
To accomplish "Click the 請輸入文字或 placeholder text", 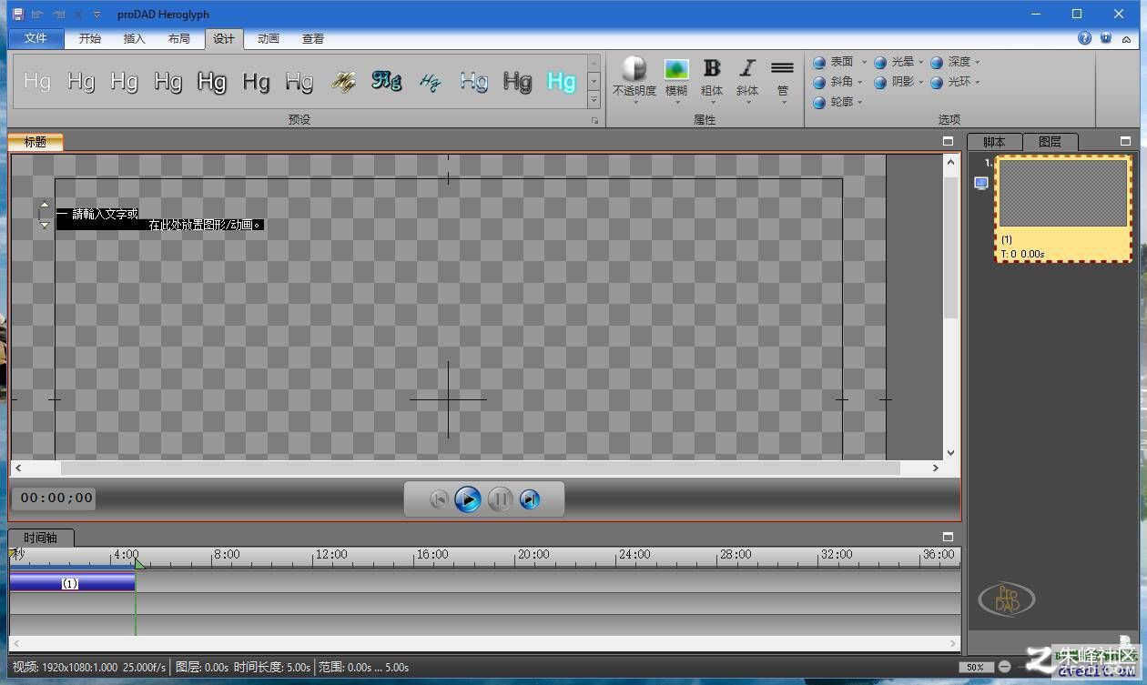I will (105, 214).
